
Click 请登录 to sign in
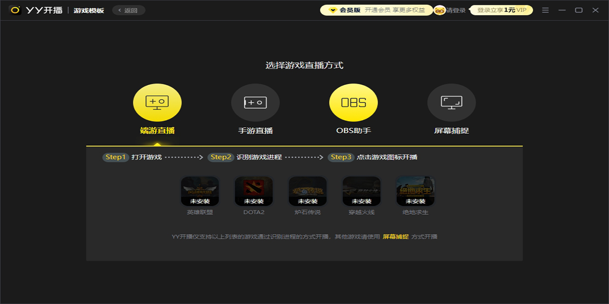pyautogui.click(x=456, y=10)
